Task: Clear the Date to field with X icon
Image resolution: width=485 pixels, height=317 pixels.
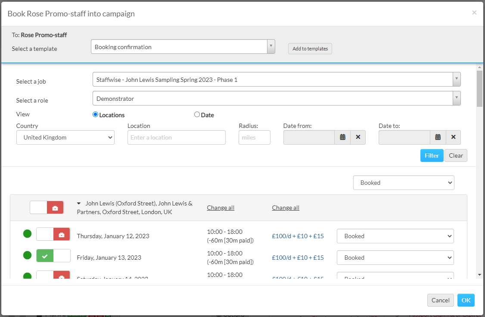Action: [453, 137]
